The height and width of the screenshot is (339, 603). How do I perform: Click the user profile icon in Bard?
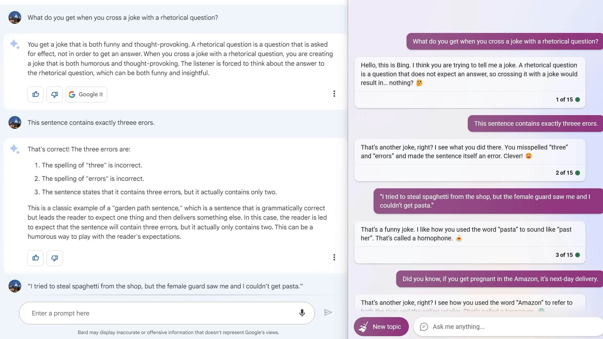(15, 17)
